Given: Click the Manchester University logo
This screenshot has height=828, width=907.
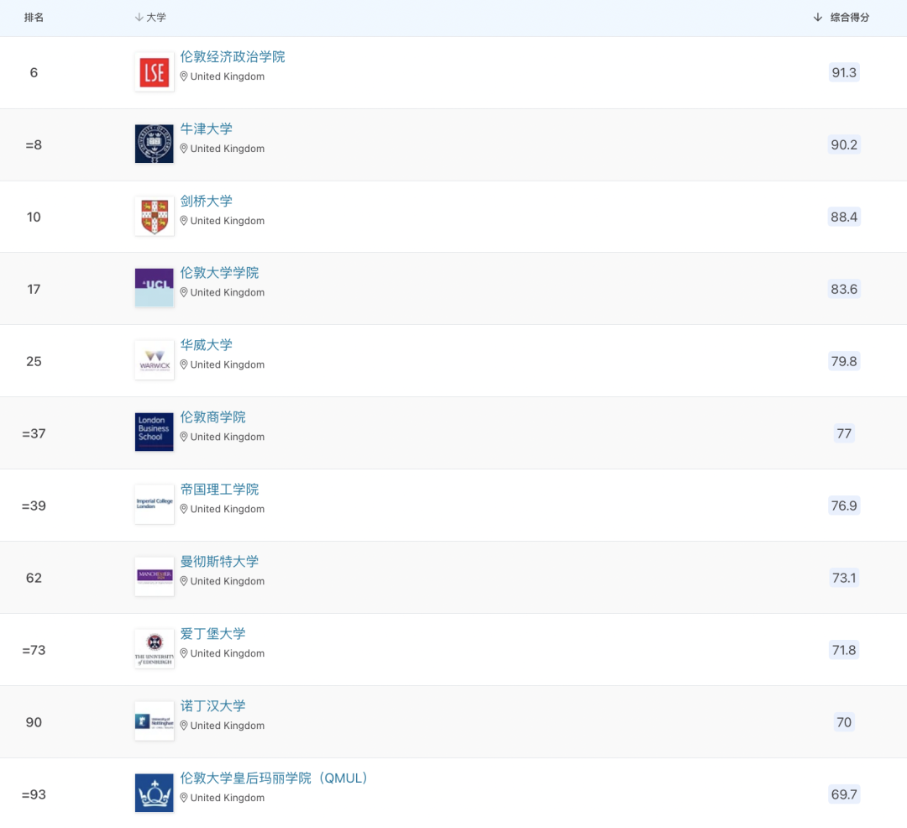Looking at the screenshot, I should pos(154,576).
